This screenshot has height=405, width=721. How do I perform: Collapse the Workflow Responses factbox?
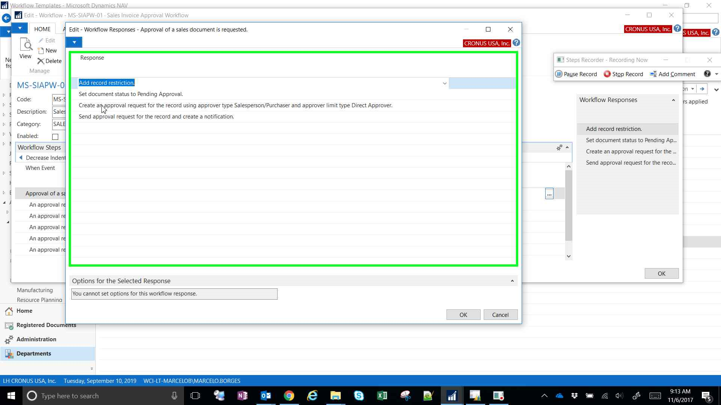point(673,100)
